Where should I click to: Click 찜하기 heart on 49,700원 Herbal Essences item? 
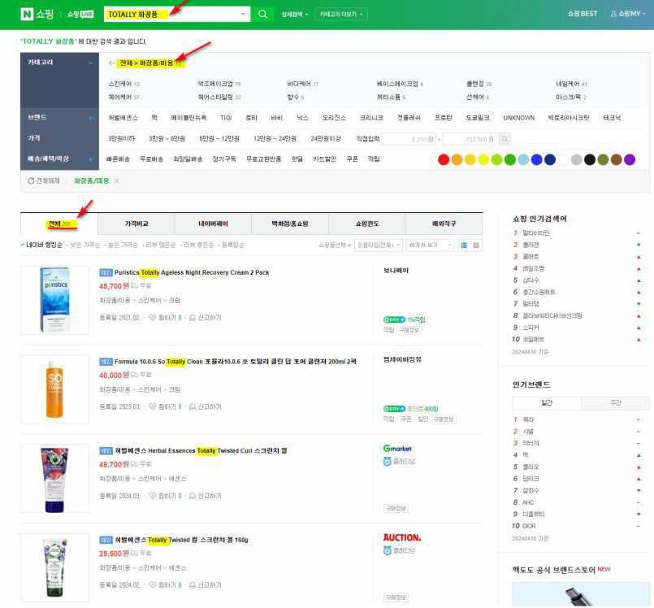point(153,496)
